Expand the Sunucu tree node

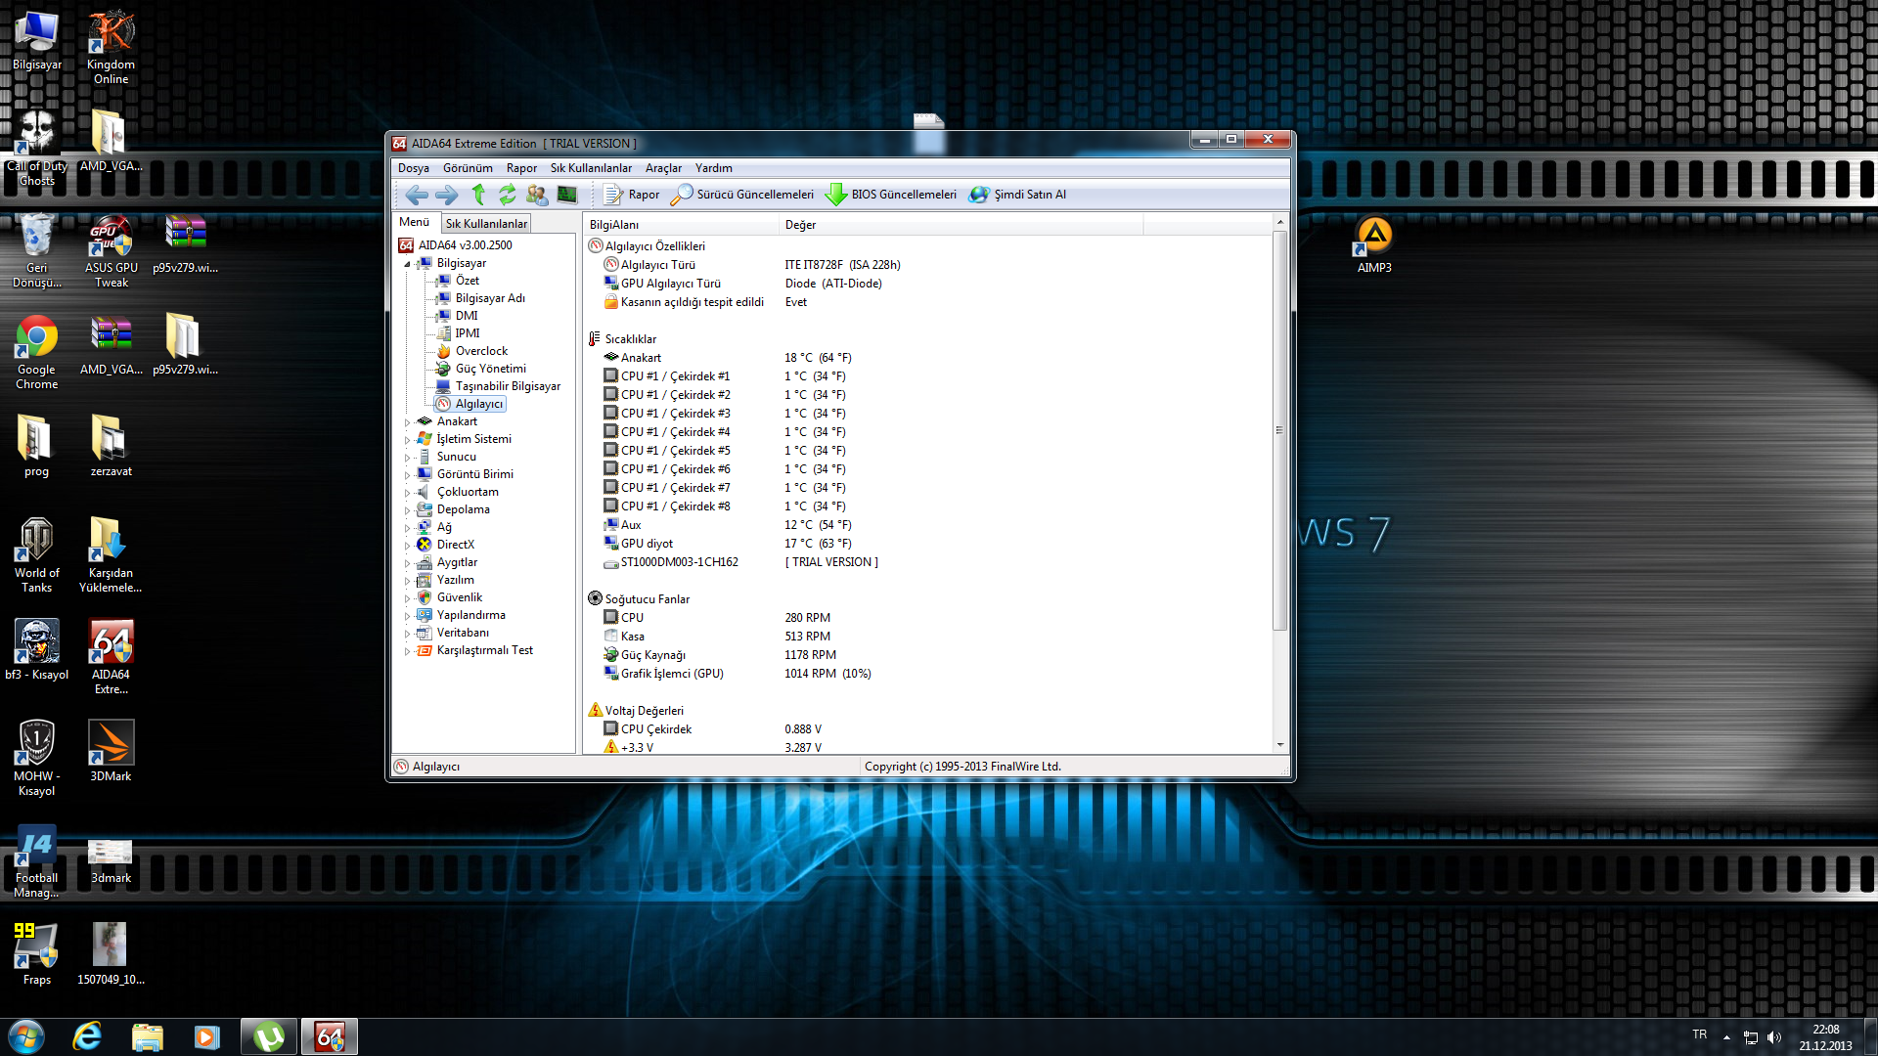tap(408, 458)
